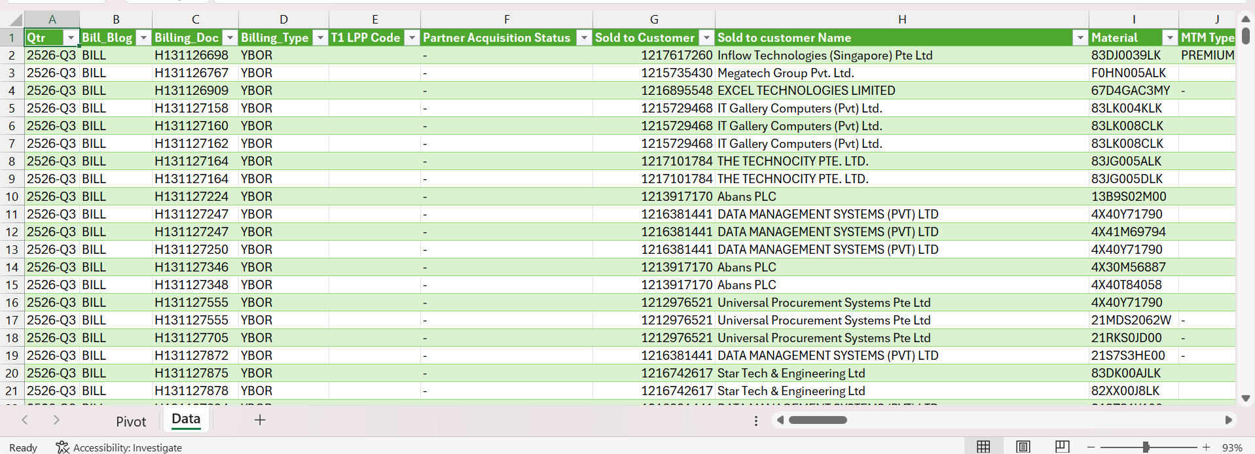Click Material cell 4X40T84058

pyautogui.click(x=1134, y=285)
